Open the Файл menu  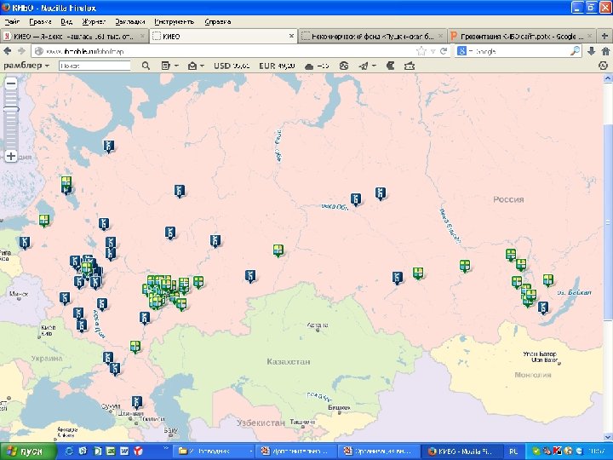click(x=12, y=22)
